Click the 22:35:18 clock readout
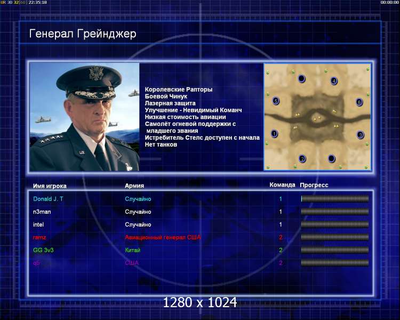The height and width of the screenshot is (320, 400). [37, 2]
